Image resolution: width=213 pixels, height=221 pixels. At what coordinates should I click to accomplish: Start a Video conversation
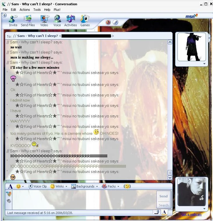click(x=44, y=21)
